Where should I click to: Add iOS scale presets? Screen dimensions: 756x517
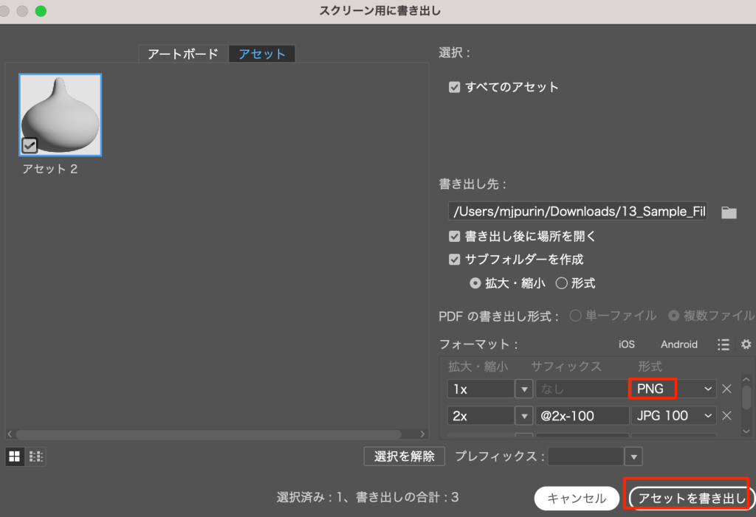(626, 344)
